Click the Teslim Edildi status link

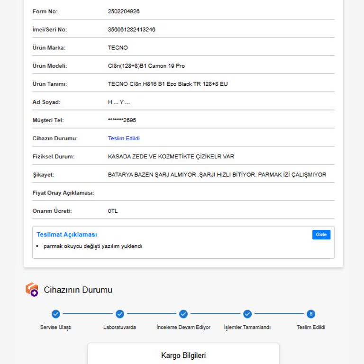click(x=124, y=138)
